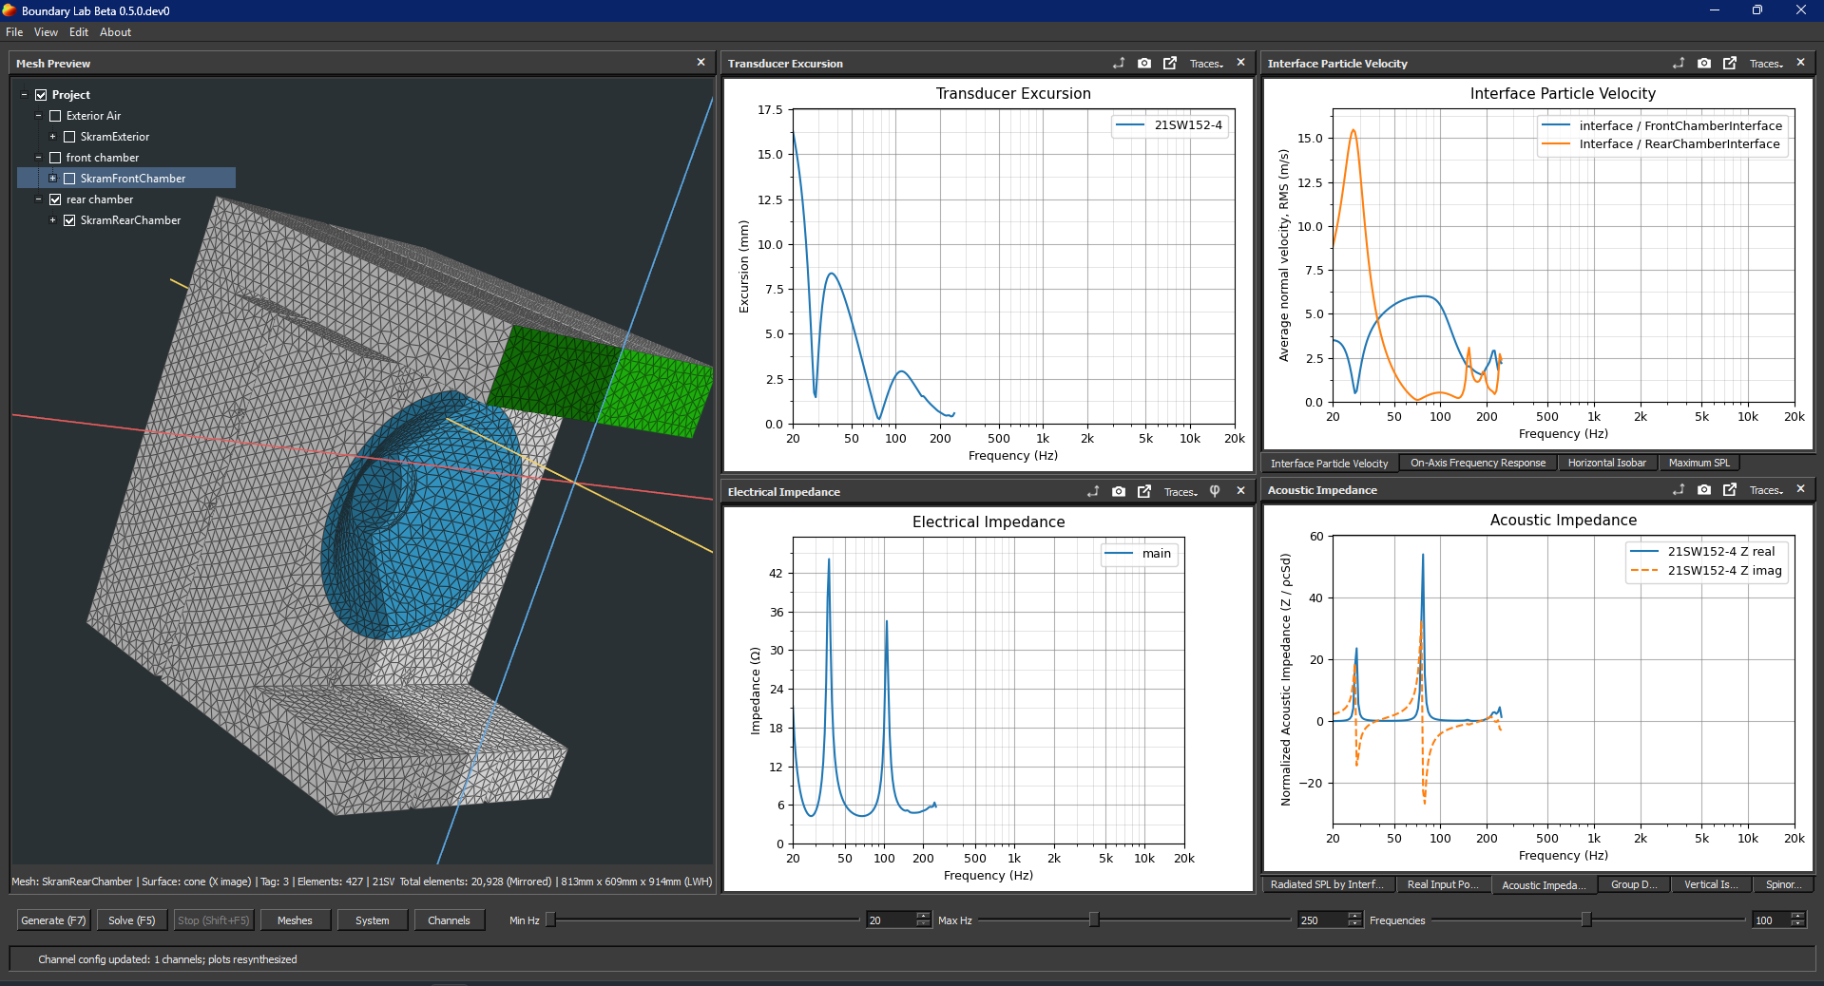
Task: Check the SkramFrontChamber checkbox
Action: [69, 179]
